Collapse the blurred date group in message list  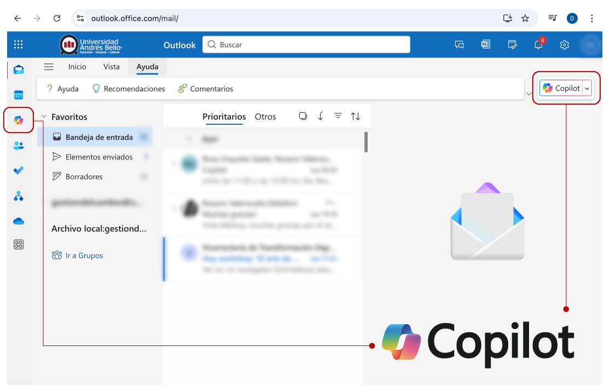(189, 139)
